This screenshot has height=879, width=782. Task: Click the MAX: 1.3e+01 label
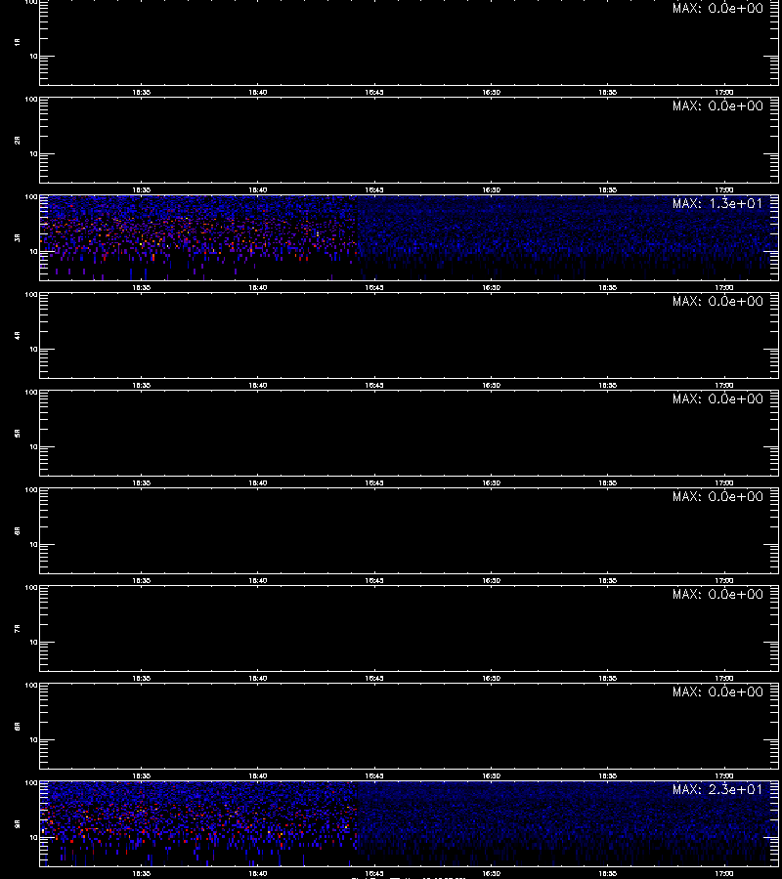tap(717, 203)
